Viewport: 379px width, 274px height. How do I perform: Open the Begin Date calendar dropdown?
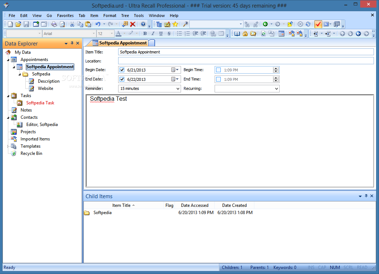tap(175, 70)
